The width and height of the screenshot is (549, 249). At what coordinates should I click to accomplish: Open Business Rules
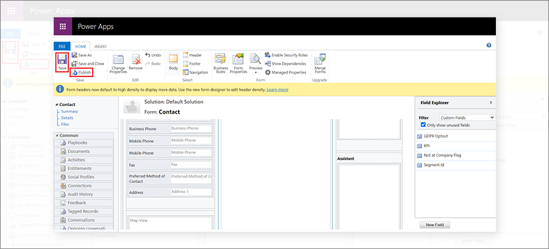click(x=221, y=63)
